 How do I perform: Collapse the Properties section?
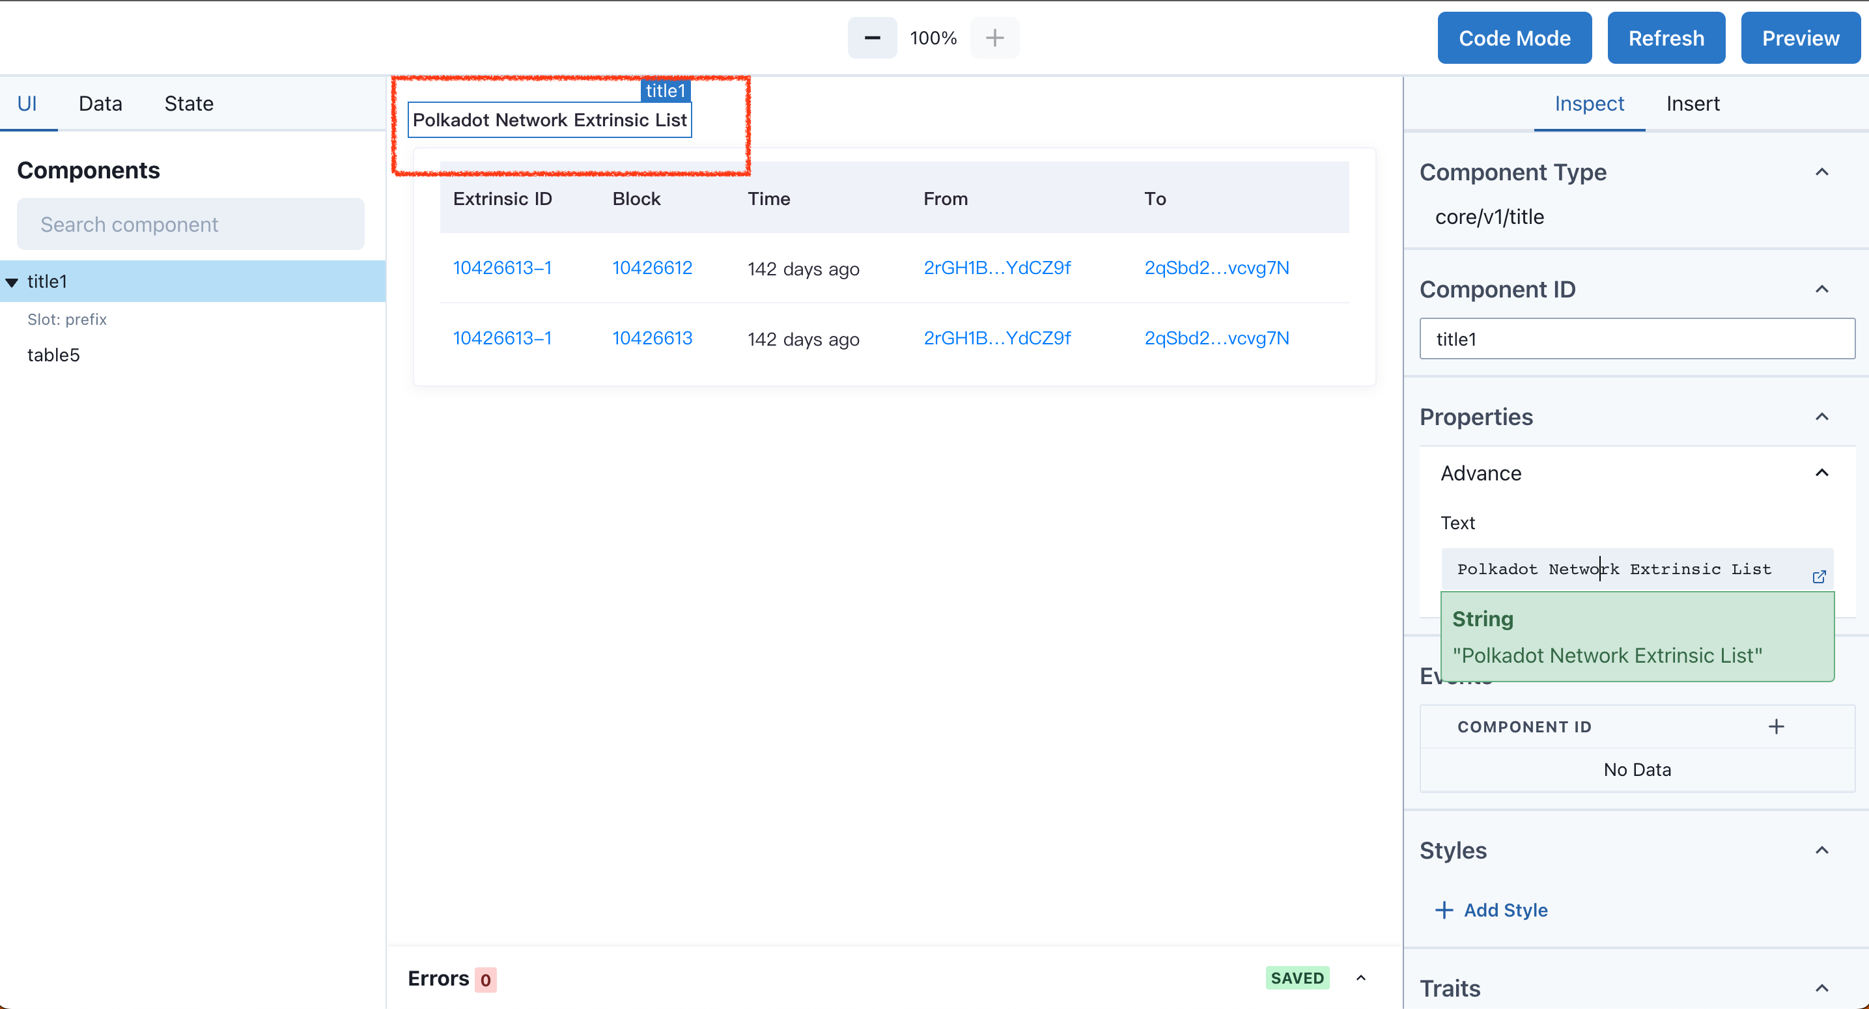pos(1822,417)
